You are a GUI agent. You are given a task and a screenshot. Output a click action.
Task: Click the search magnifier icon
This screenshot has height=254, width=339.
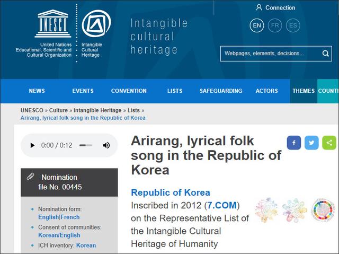tap(326, 54)
